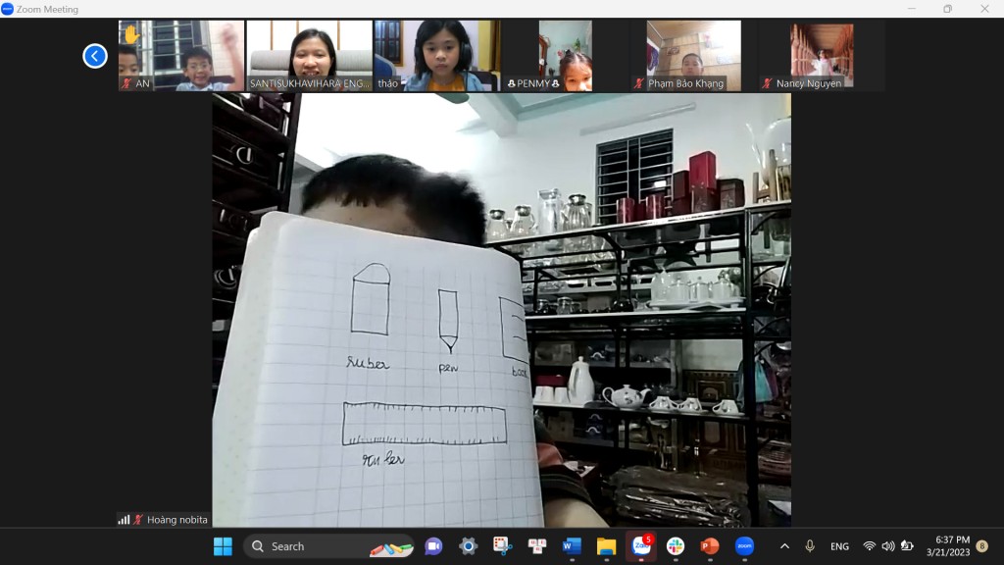The height and width of the screenshot is (565, 1004).
Task: Click thảo's participant video tile
Action: [x=437, y=56]
